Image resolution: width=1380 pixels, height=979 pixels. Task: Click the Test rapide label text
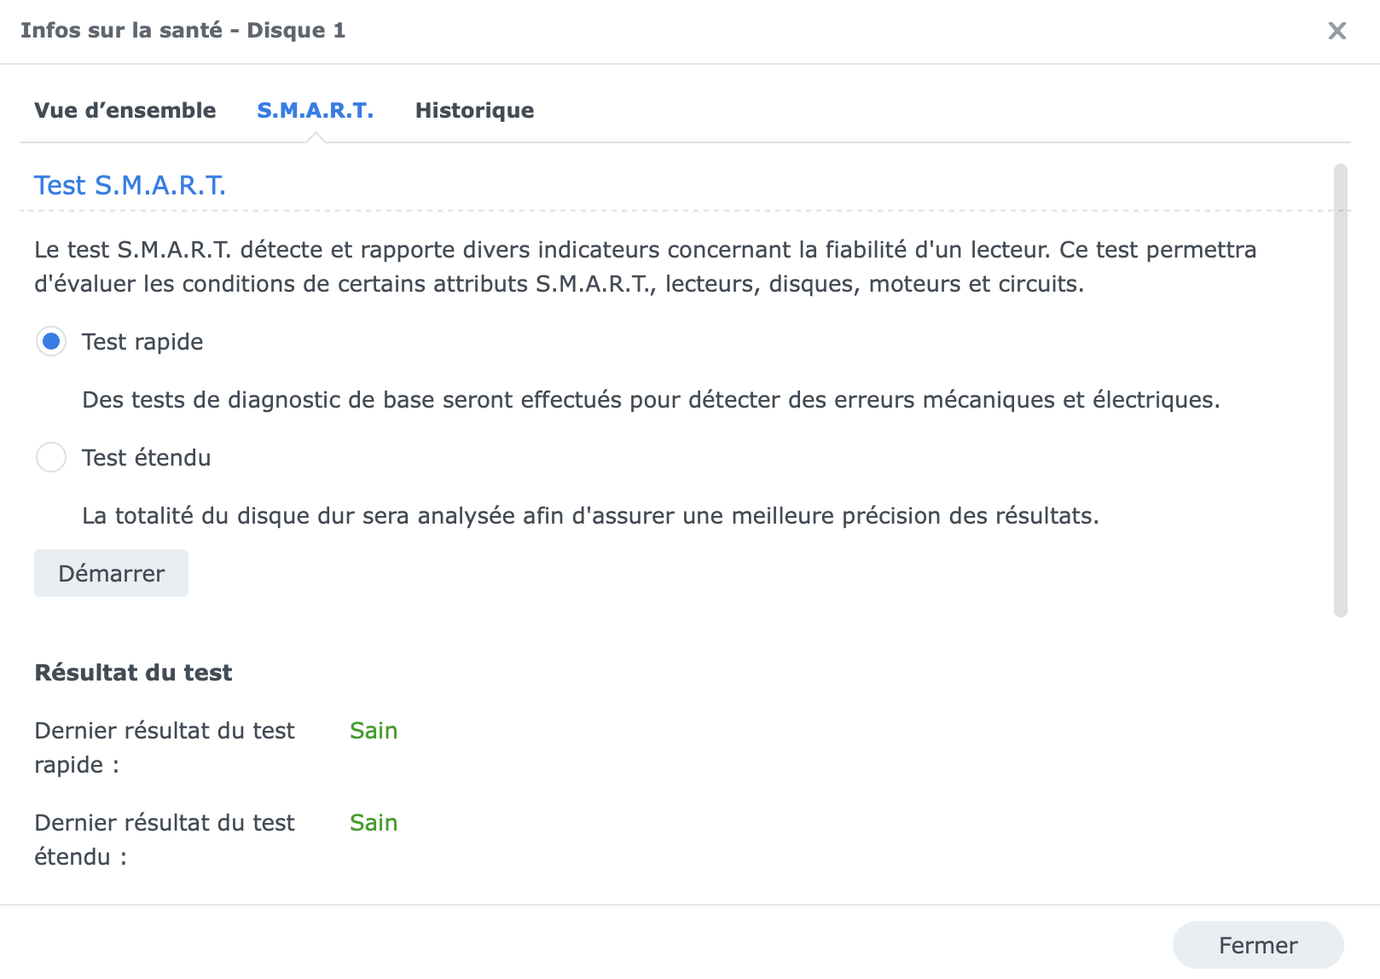(142, 342)
